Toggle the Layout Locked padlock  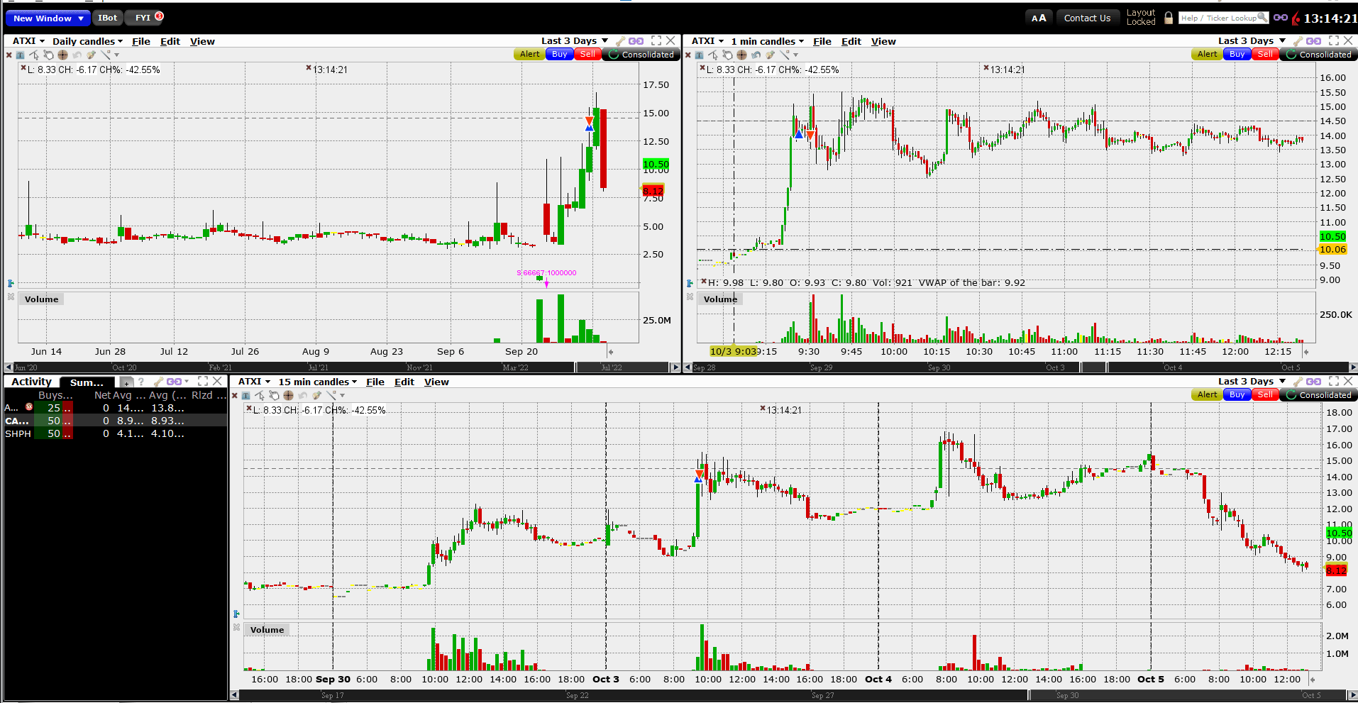1169,18
